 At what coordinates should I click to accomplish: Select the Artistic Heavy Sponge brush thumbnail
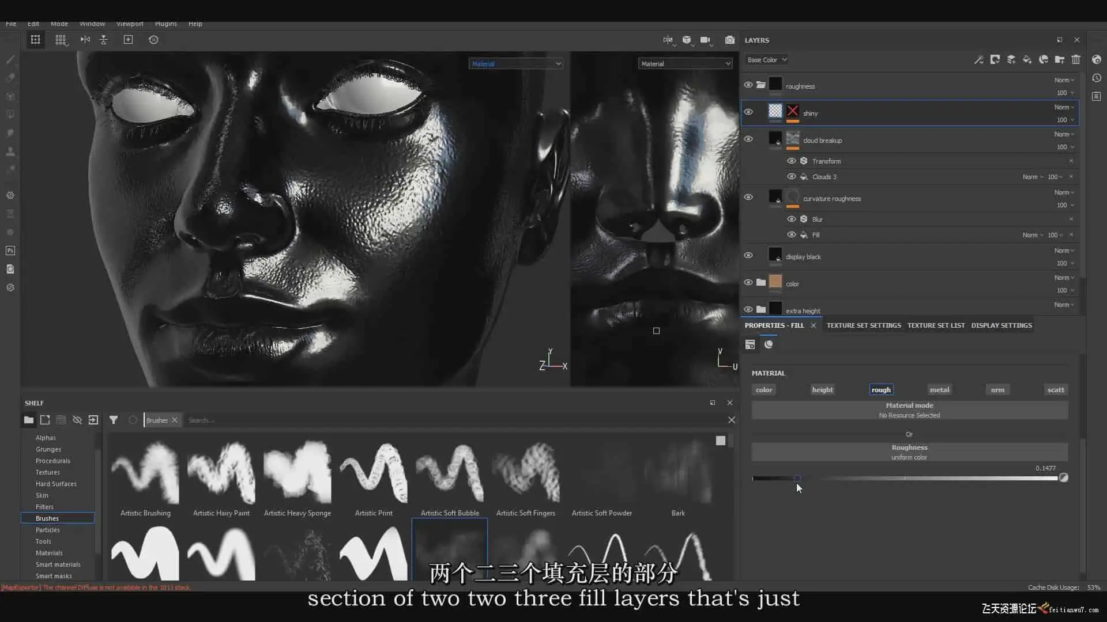[298, 472]
